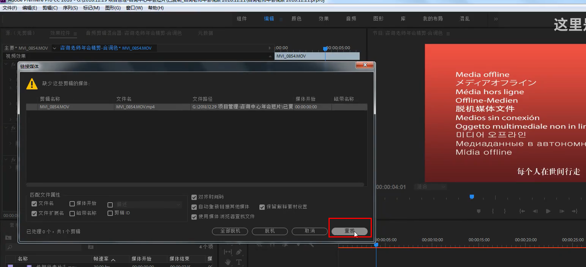Select the Hand tool in tools panel
Image resolution: width=586 pixels, height=267 pixels.
pos(227,262)
